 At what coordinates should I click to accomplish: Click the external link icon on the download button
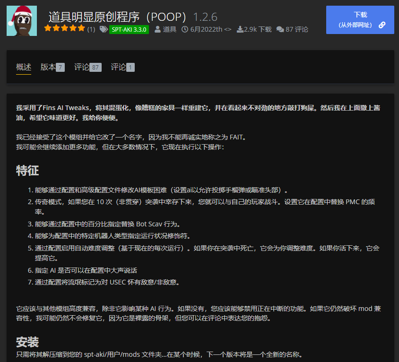point(382,25)
